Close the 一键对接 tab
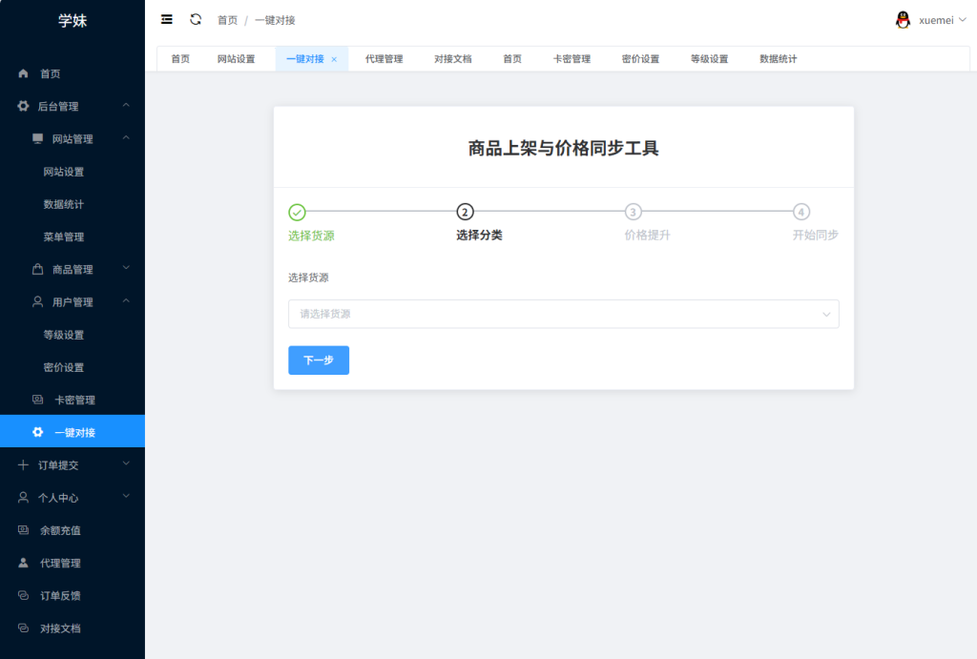Screen dimensions: 977x659 (x=334, y=59)
